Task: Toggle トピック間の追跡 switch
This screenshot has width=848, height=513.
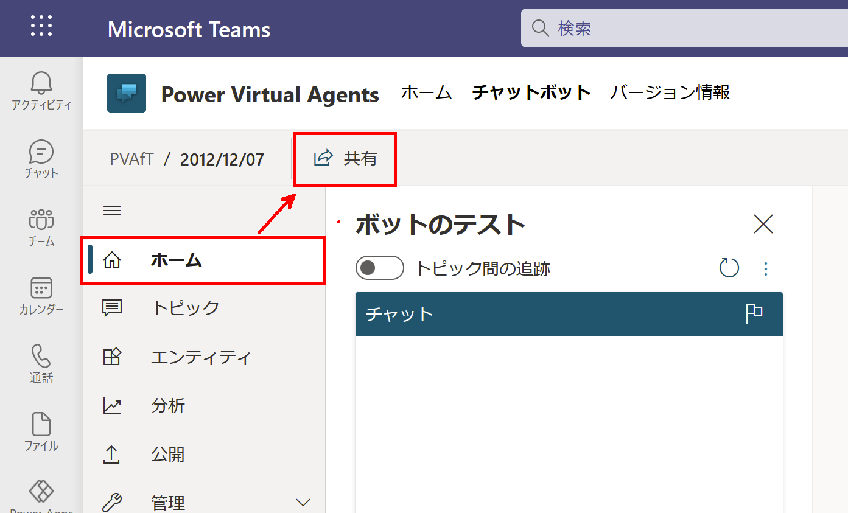Action: click(x=380, y=268)
